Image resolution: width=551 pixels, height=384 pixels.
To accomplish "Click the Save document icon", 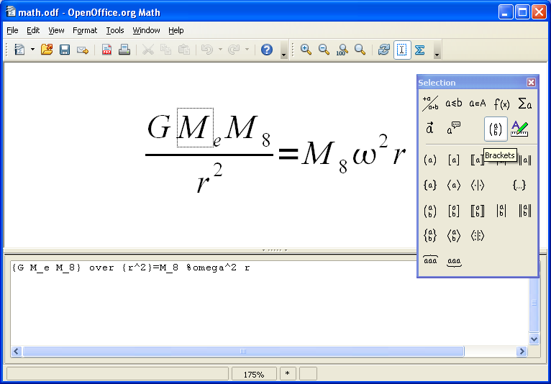I will pyautogui.click(x=65, y=50).
